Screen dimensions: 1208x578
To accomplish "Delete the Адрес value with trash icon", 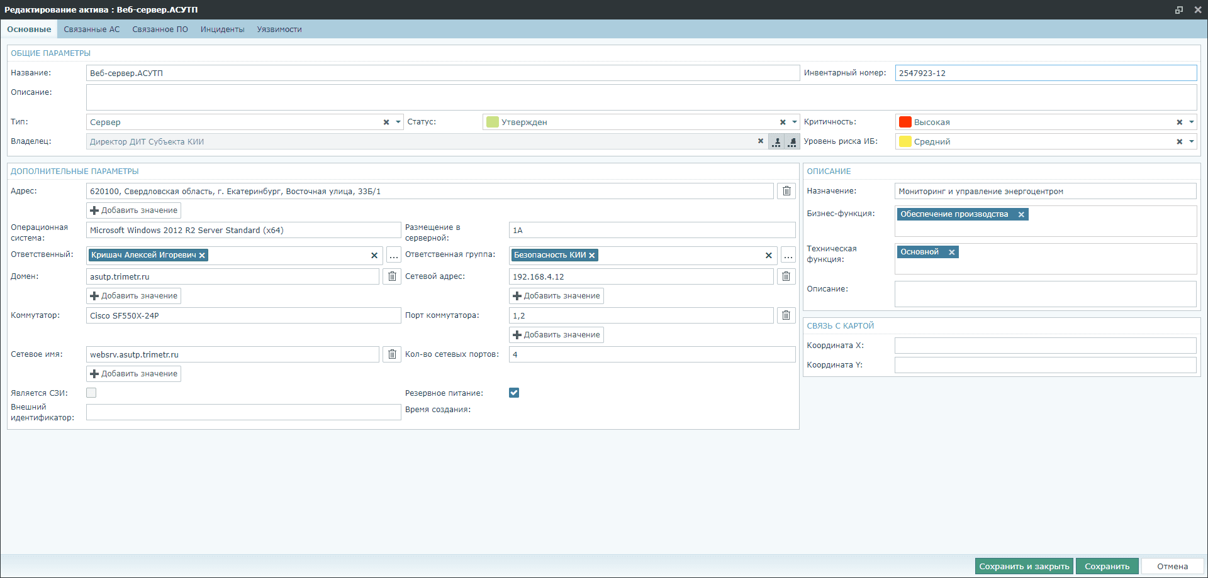I will click(786, 191).
